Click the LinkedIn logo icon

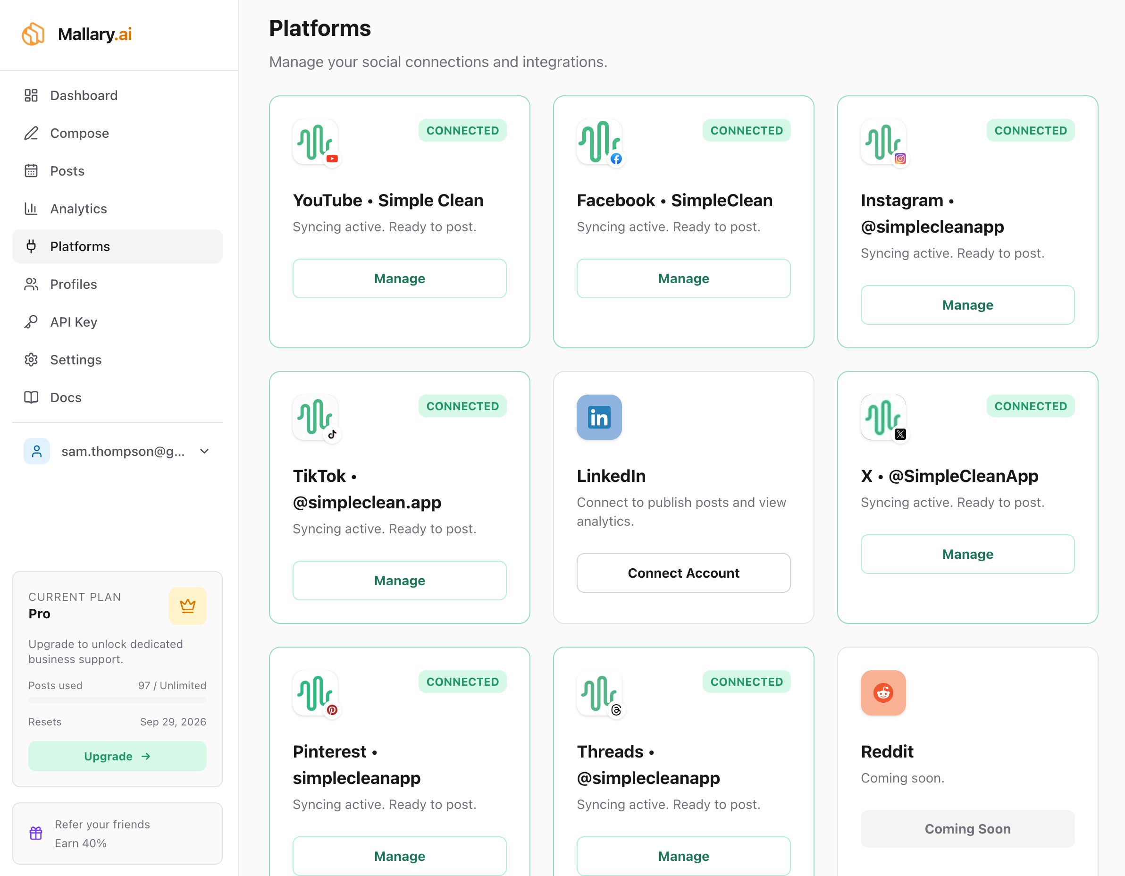pos(599,417)
